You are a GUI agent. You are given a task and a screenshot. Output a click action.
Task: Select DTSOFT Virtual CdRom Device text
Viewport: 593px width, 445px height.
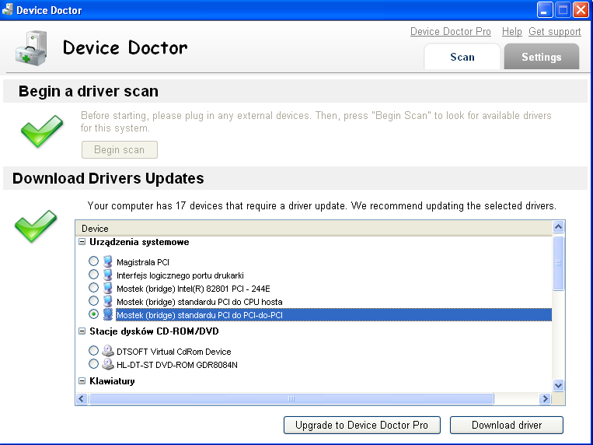coord(173,352)
